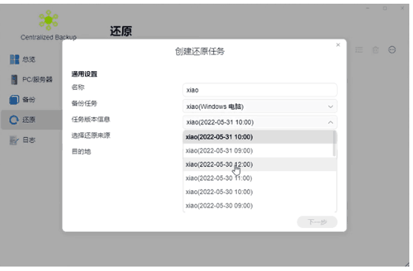Image resolution: width=413 pixels, height=271 pixels.
Task: Click the Centralized Backup logo icon
Action: point(48,20)
